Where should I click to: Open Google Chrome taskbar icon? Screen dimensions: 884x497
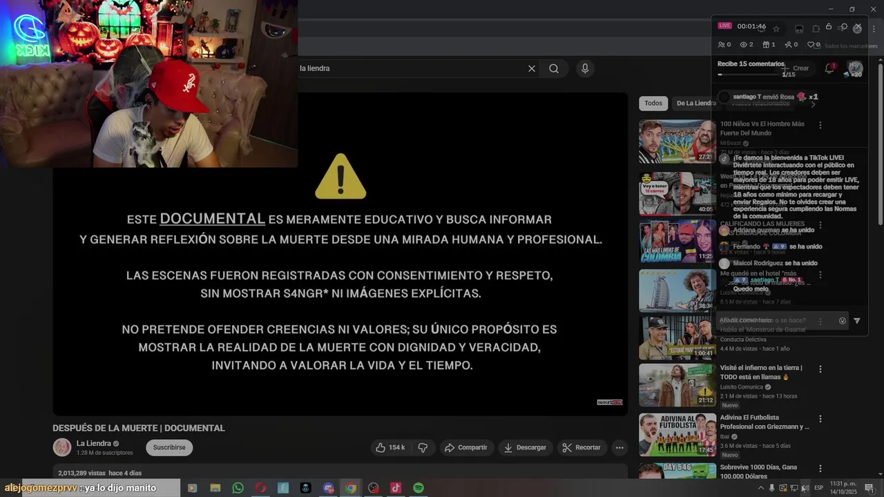[351, 488]
